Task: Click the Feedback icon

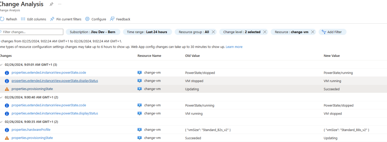Action: pyautogui.click(x=112, y=19)
